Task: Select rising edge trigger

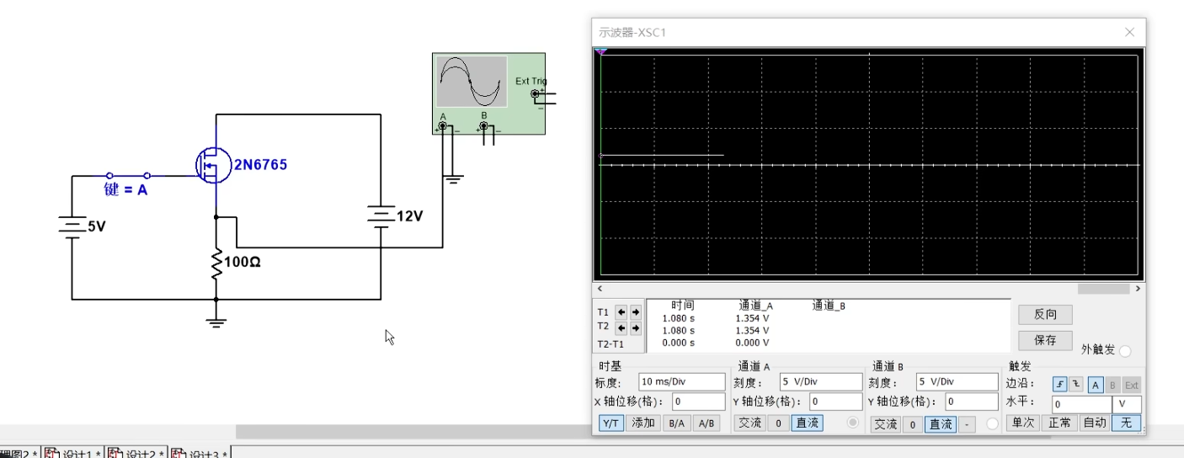Action: coord(1060,385)
